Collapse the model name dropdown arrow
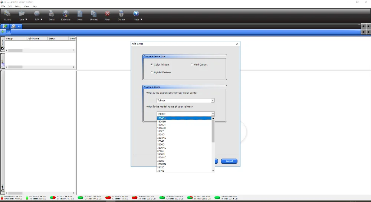The width and height of the screenshot is (371, 202). tap(213, 114)
